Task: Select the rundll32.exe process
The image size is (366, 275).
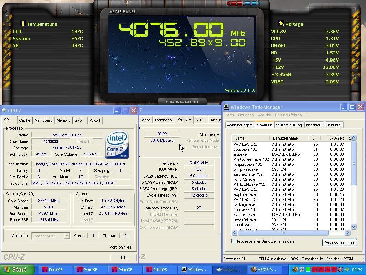Action: pyautogui.click(x=291, y=179)
